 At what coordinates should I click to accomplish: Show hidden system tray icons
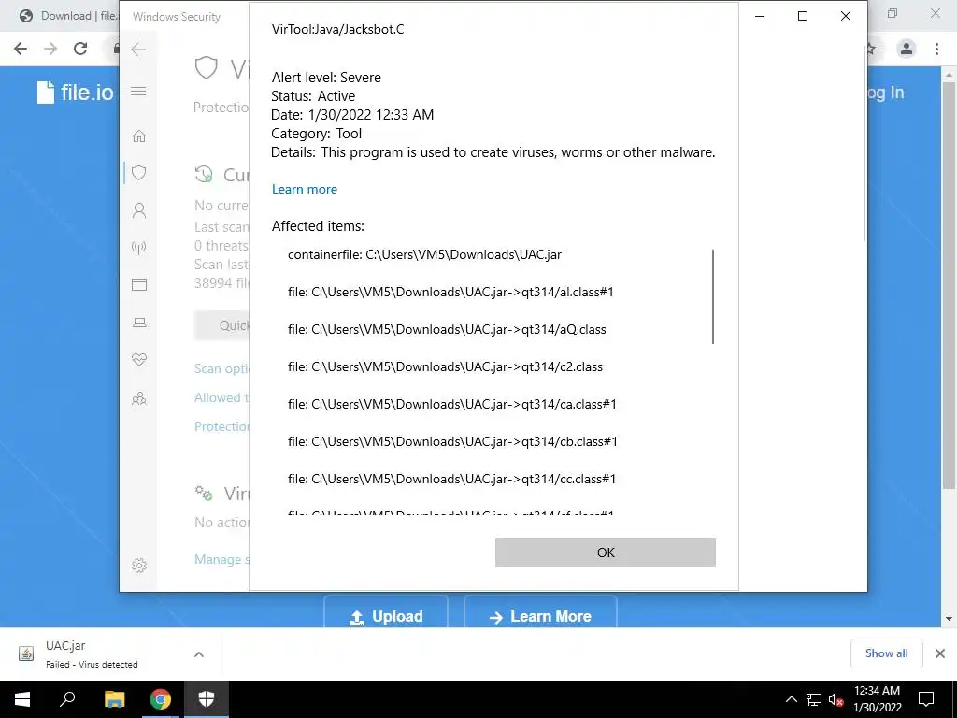click(791, 699)
